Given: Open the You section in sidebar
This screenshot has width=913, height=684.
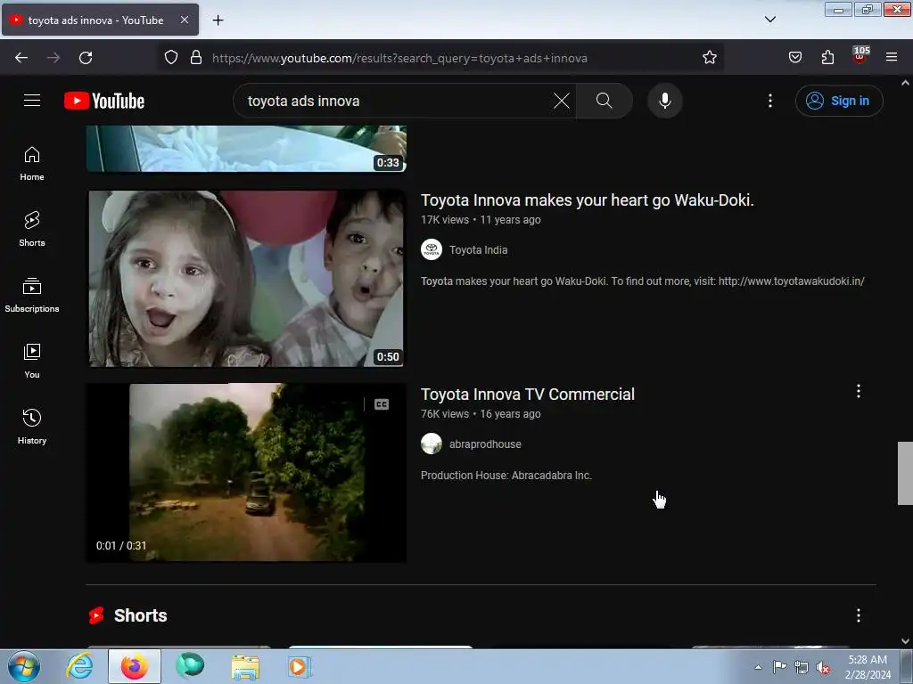Looking at the screenshot, I should pos(32,362).
